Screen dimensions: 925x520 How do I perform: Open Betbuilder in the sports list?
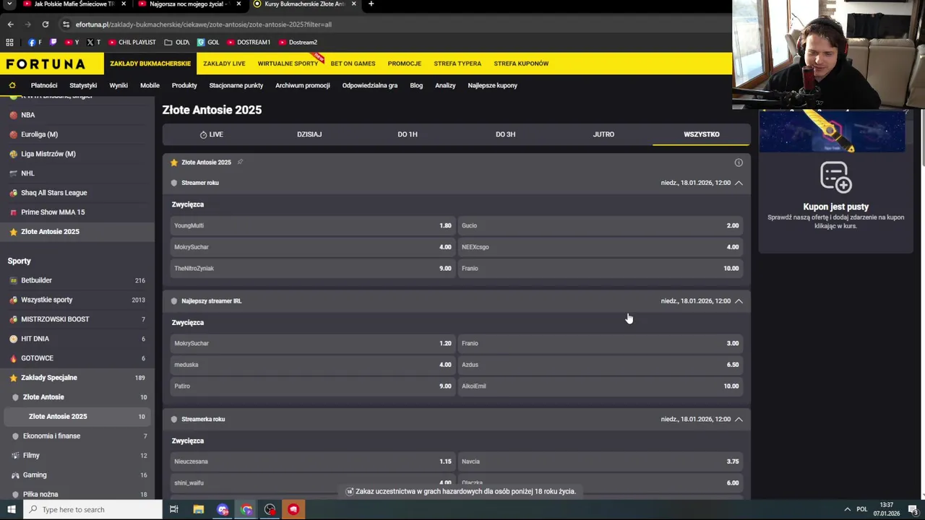(x=77, y=280)
